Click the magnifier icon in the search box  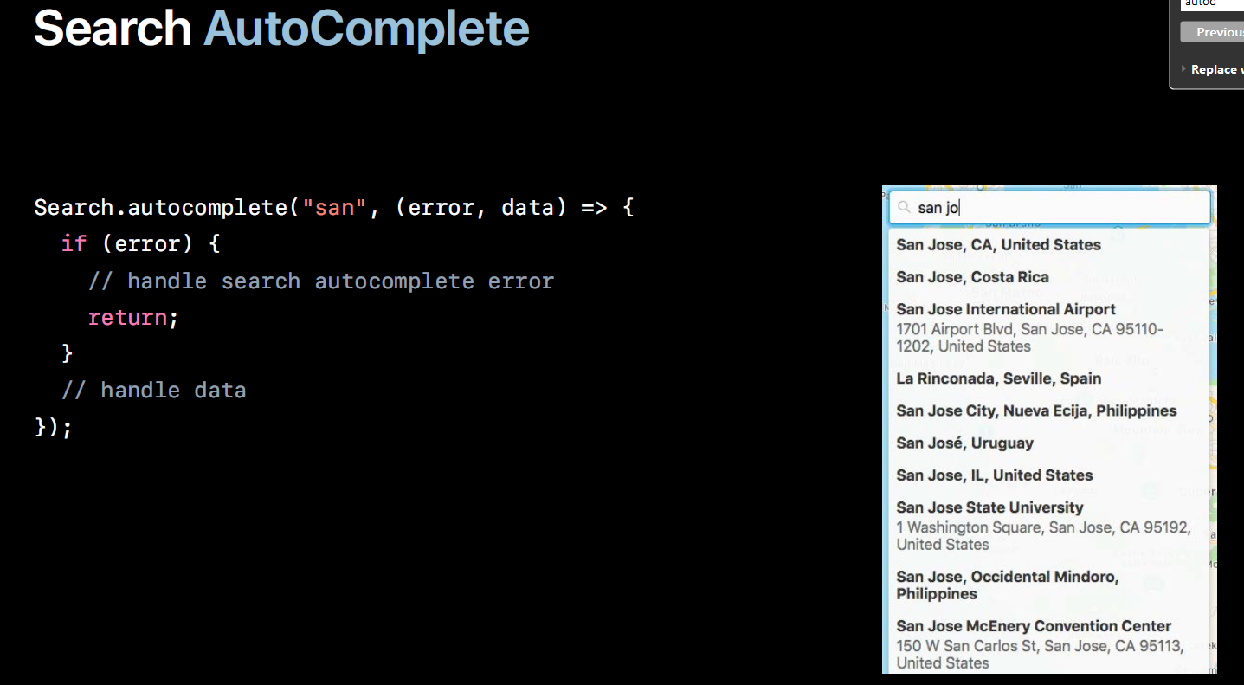(x=904, y=208)
